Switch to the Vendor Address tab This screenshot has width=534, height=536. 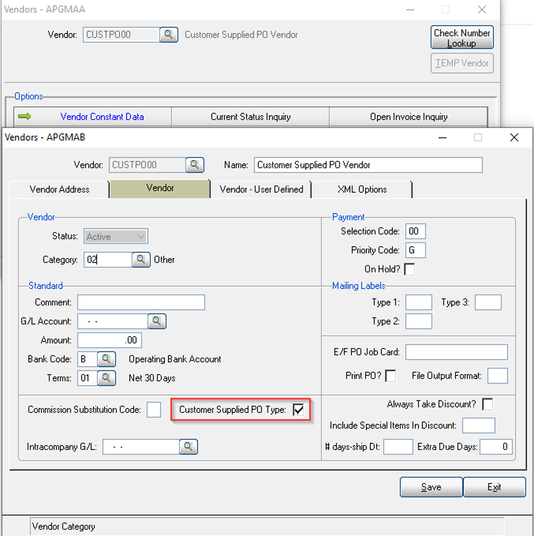[x=59, y=189]
